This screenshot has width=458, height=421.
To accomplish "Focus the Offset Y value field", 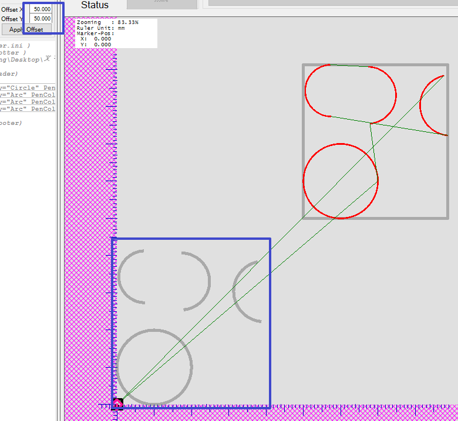I will point(41,19).
